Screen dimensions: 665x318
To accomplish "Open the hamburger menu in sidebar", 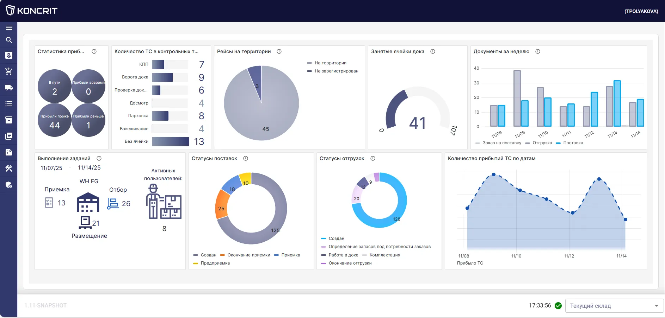I will [9, 28].
